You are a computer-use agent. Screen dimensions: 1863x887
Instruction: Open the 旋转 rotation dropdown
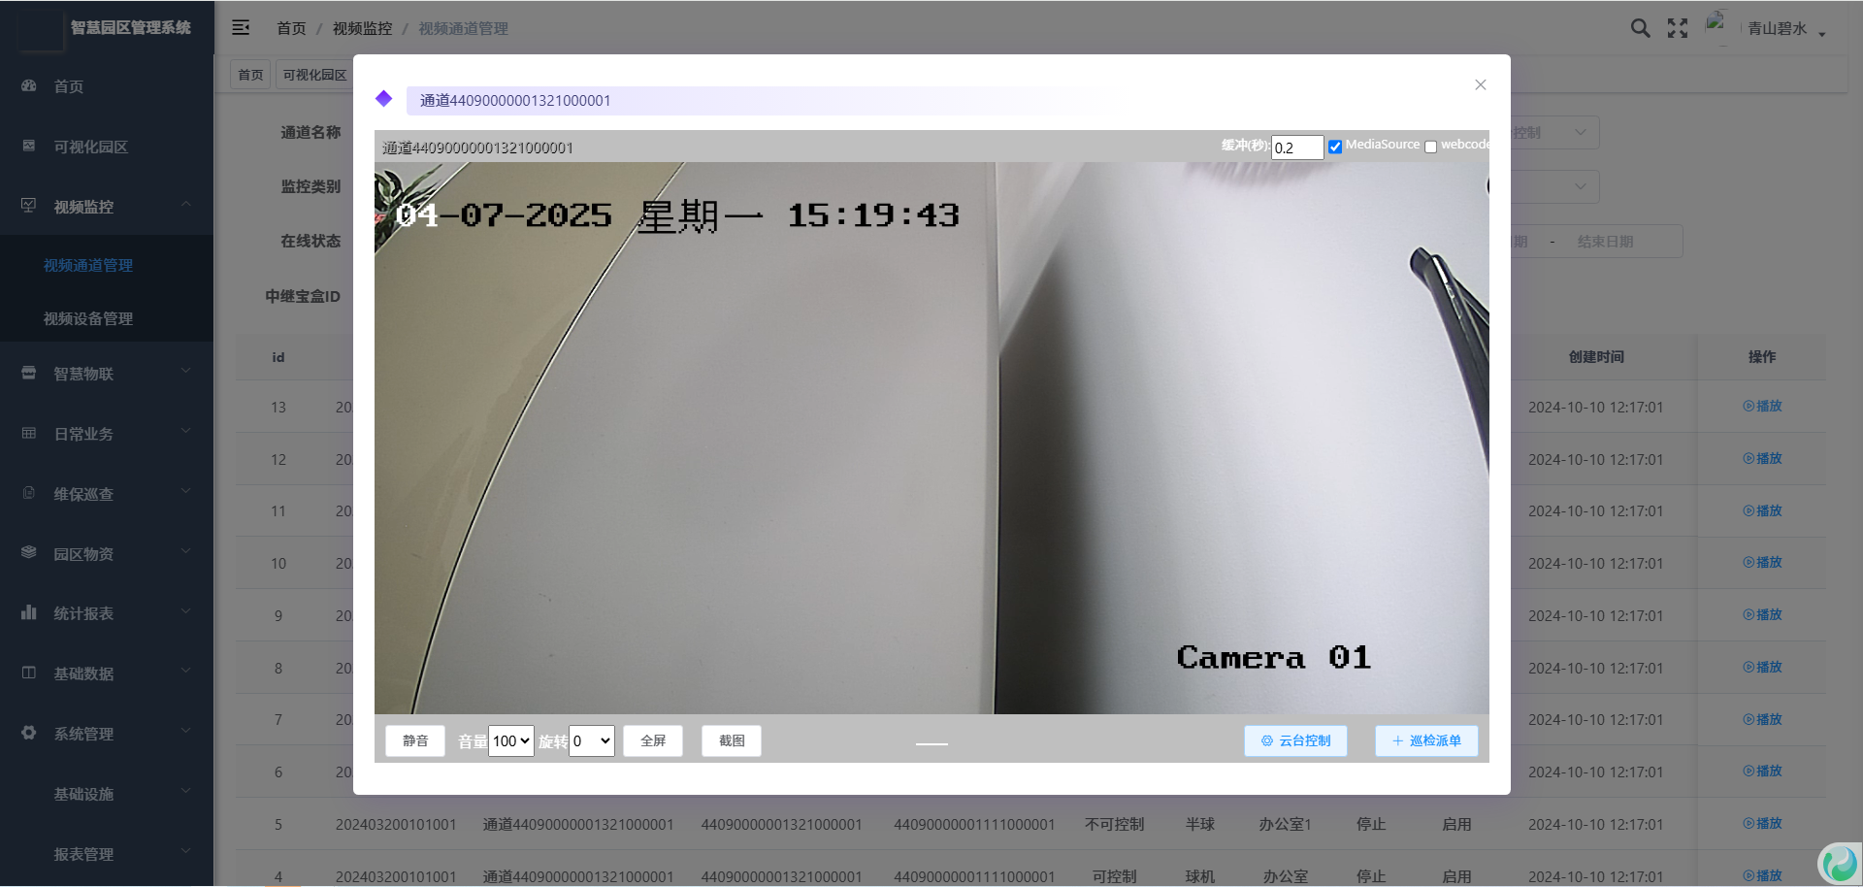[x=592, y=741]
